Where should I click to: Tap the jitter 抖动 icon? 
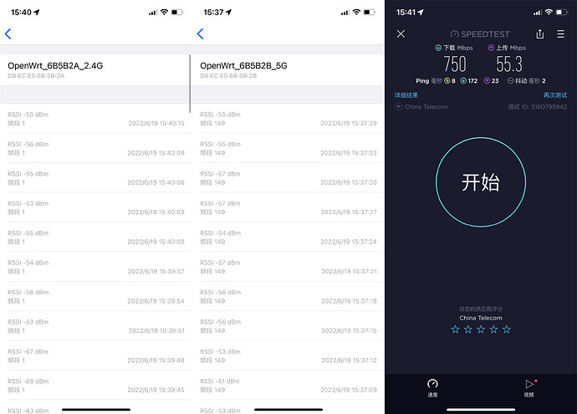(x=510, y=80)
